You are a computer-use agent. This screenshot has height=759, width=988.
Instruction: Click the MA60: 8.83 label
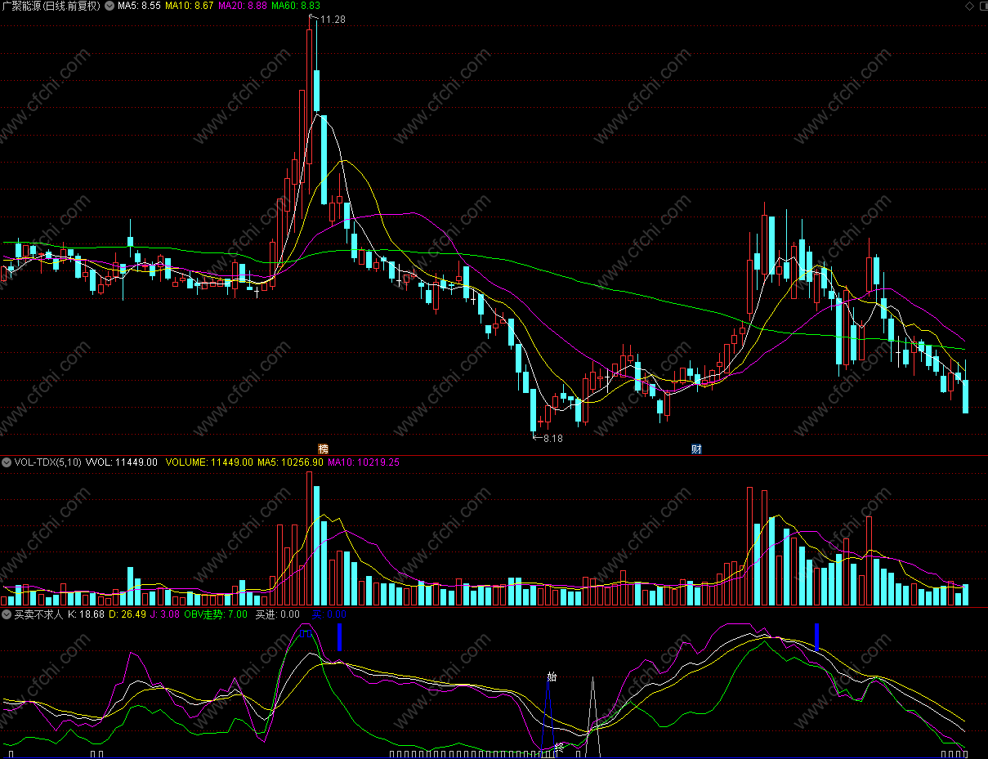tap(296, 6)
